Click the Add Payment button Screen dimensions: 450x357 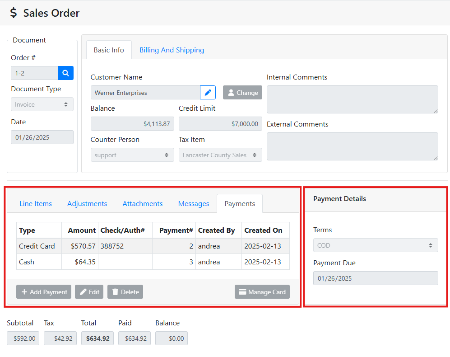pos(44,292)
